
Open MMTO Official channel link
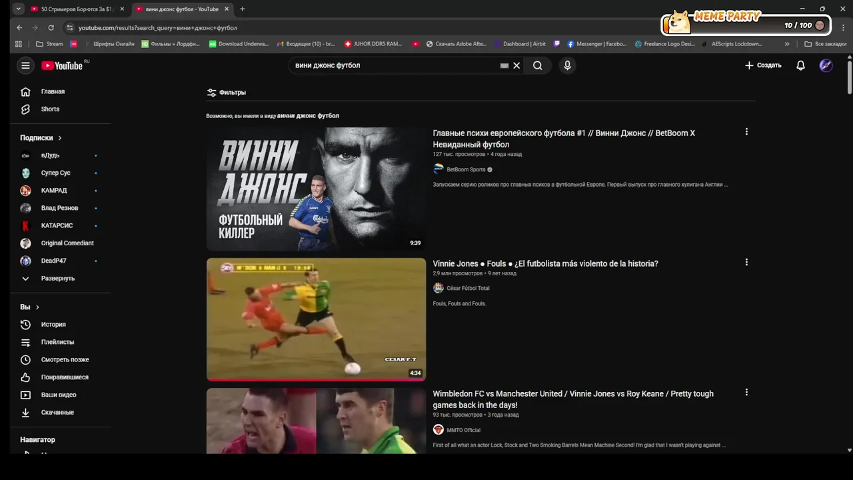click(463, 430)
